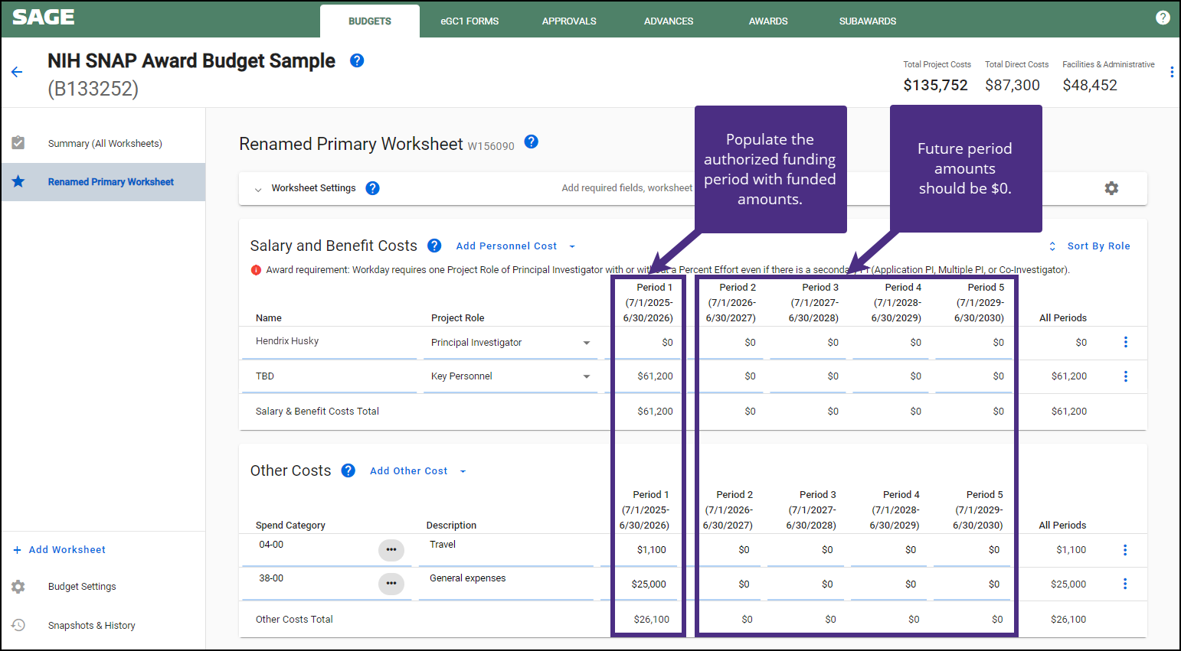Expand the Worksheet Settings panel
The height and width of the screenshot is (651, 1181).
pyautogui.click(x=258, y=189)
